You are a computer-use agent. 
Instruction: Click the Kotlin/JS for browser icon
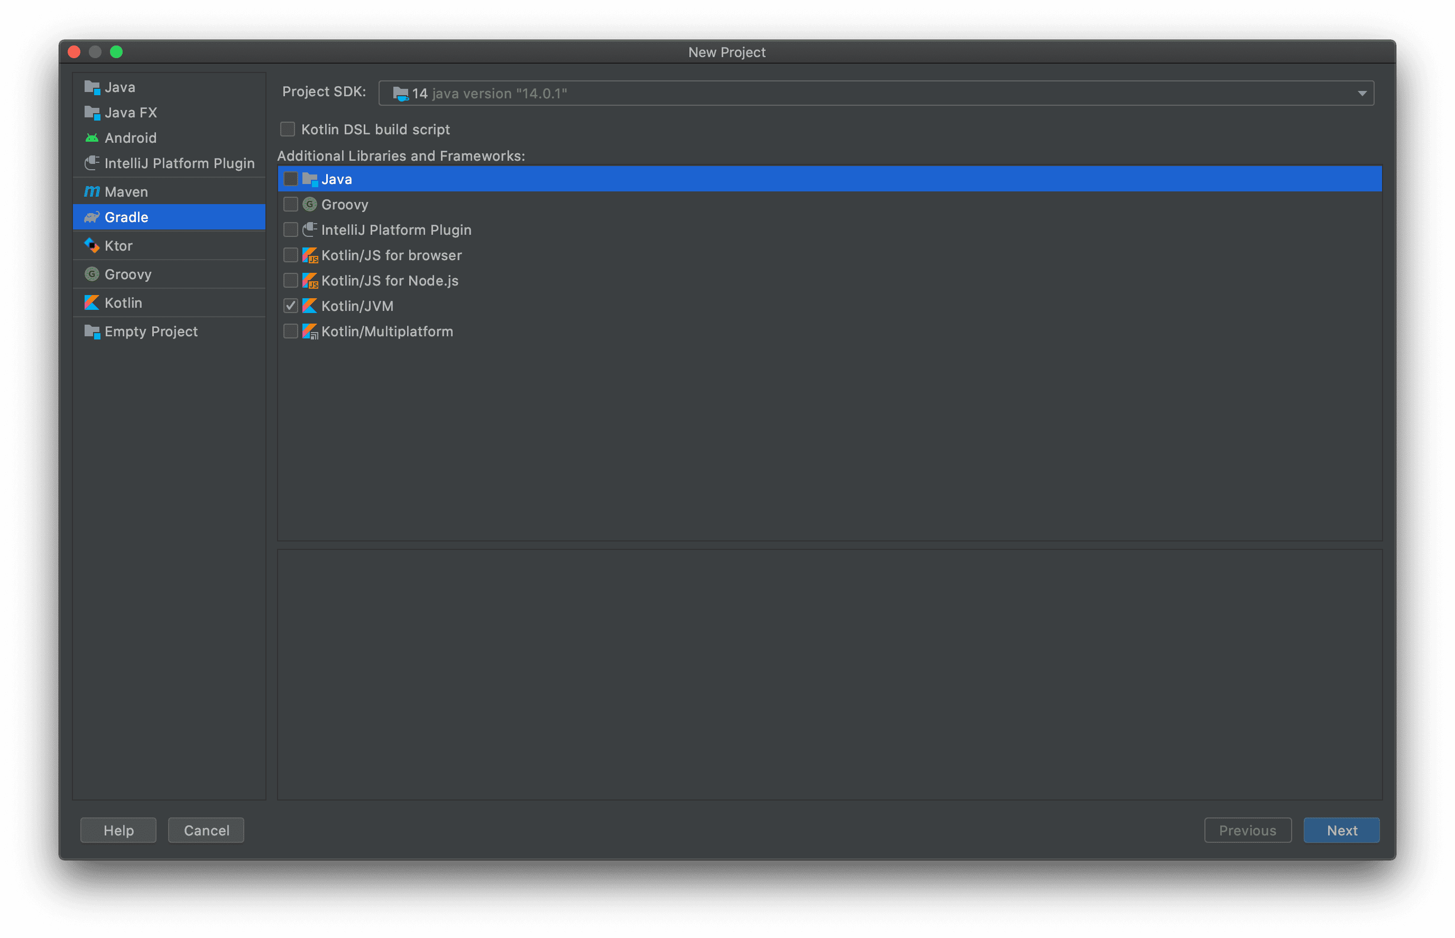[x=310, y=255]
